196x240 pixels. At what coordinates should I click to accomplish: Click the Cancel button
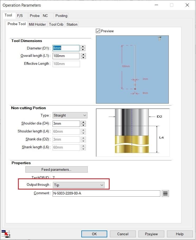click(123, 234)
